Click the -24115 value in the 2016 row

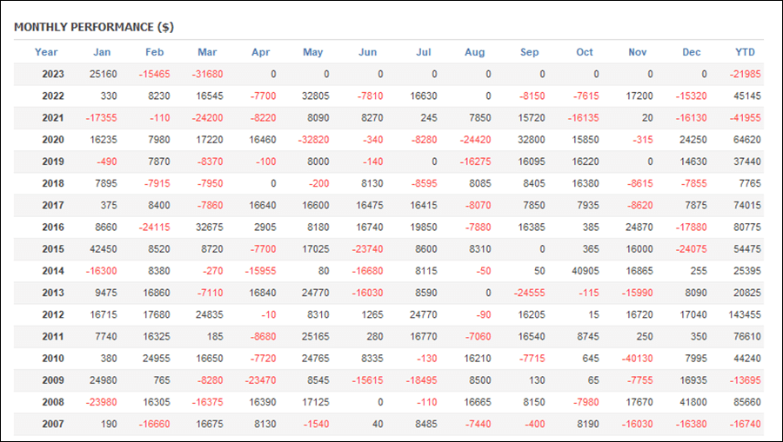(x=154, y=228)
